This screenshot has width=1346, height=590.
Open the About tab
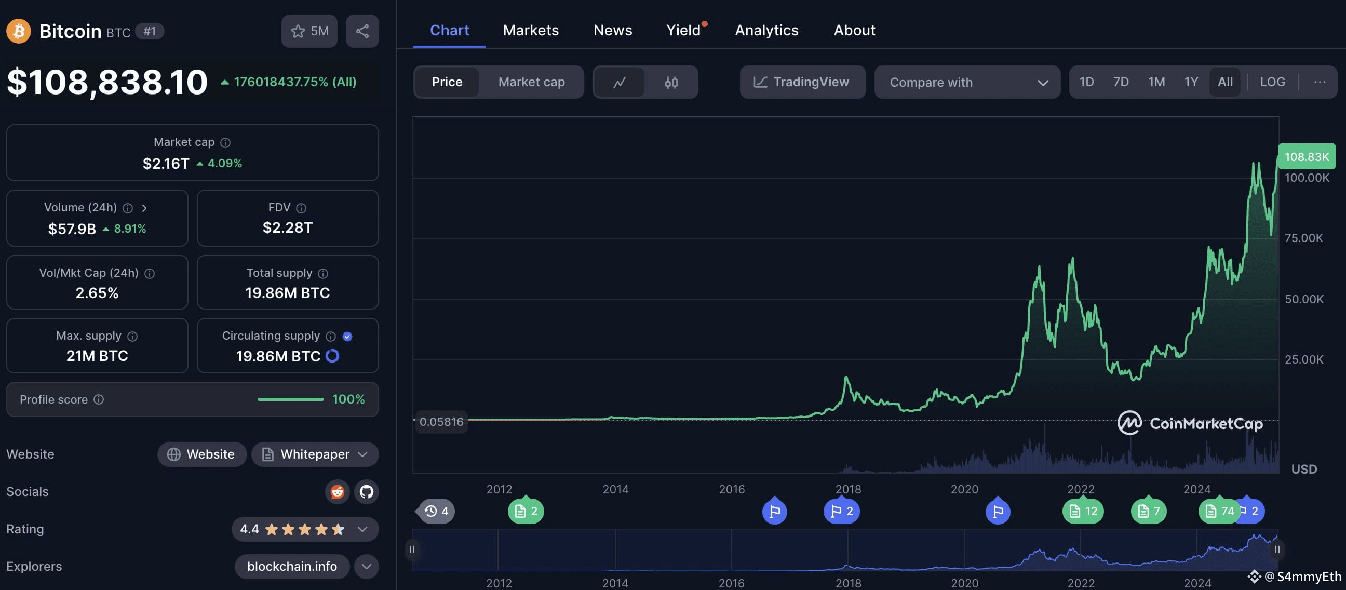[x=854, y=30]
